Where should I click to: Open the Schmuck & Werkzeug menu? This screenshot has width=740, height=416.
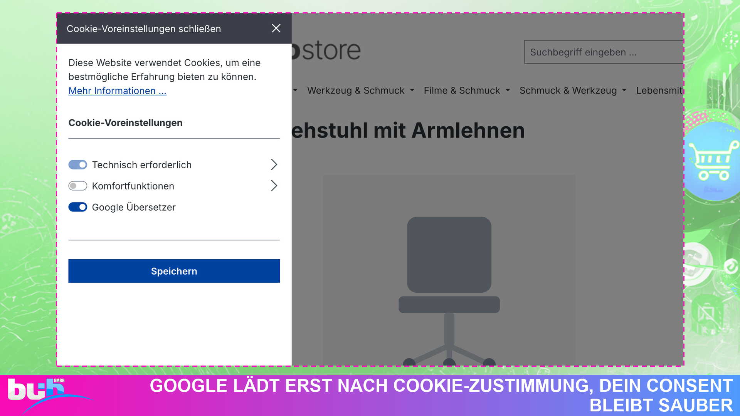[x=568, y=91]
